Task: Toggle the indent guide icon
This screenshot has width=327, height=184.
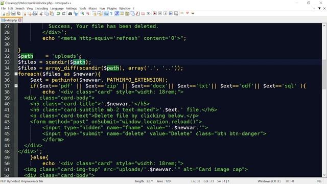Action: pos(117,14)
